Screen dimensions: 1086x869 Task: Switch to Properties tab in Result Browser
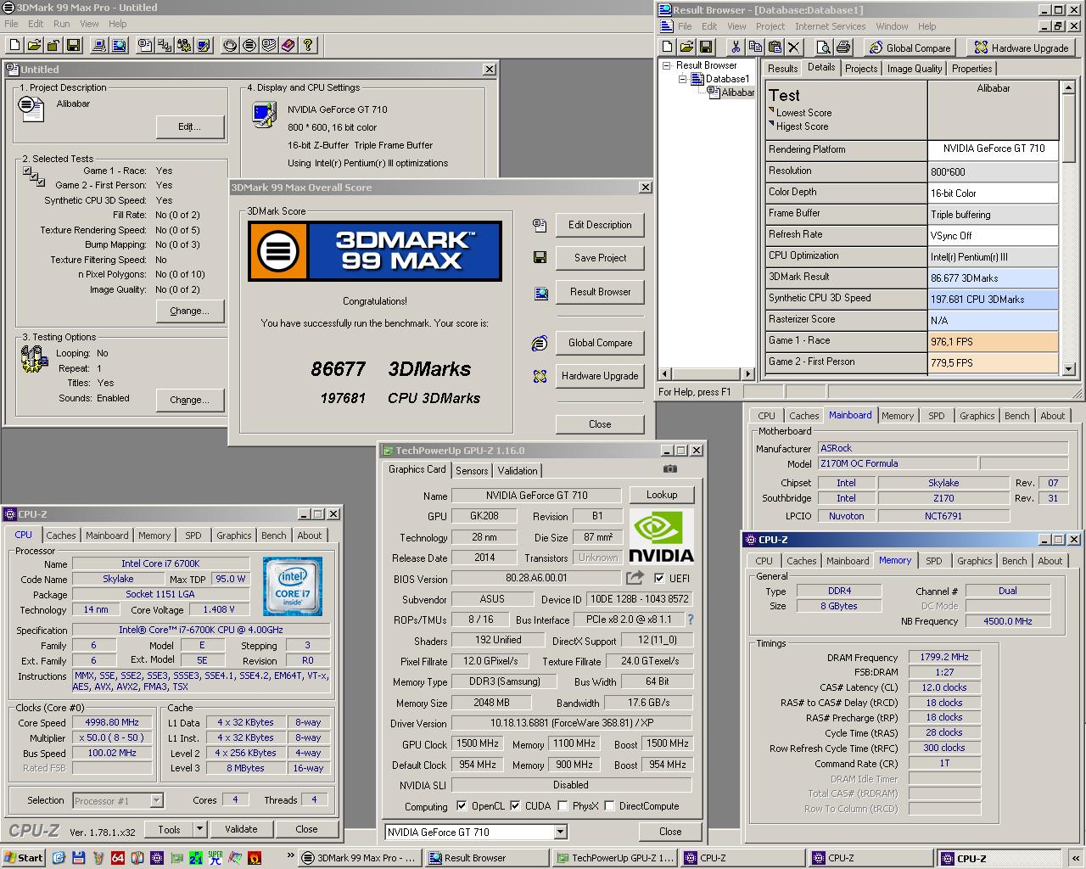tap(971, 69)
